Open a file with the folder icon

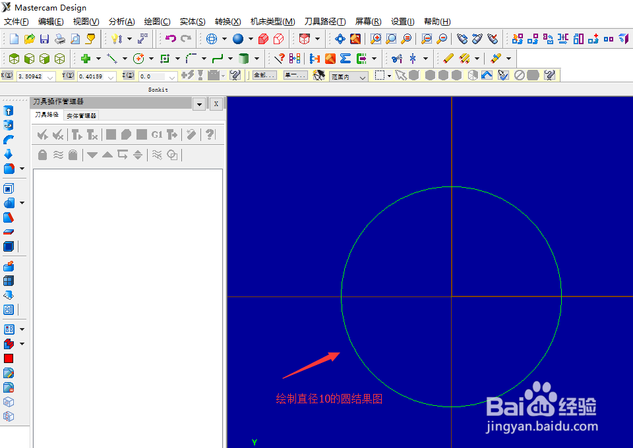30,39
